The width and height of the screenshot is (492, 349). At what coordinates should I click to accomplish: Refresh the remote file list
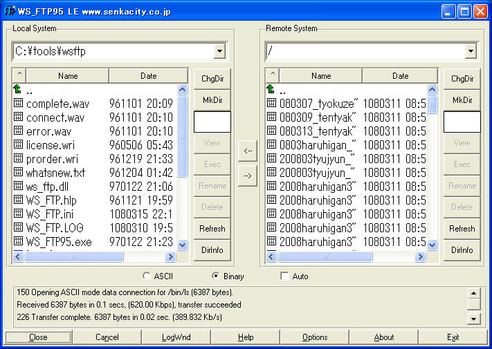coord(462,228)
